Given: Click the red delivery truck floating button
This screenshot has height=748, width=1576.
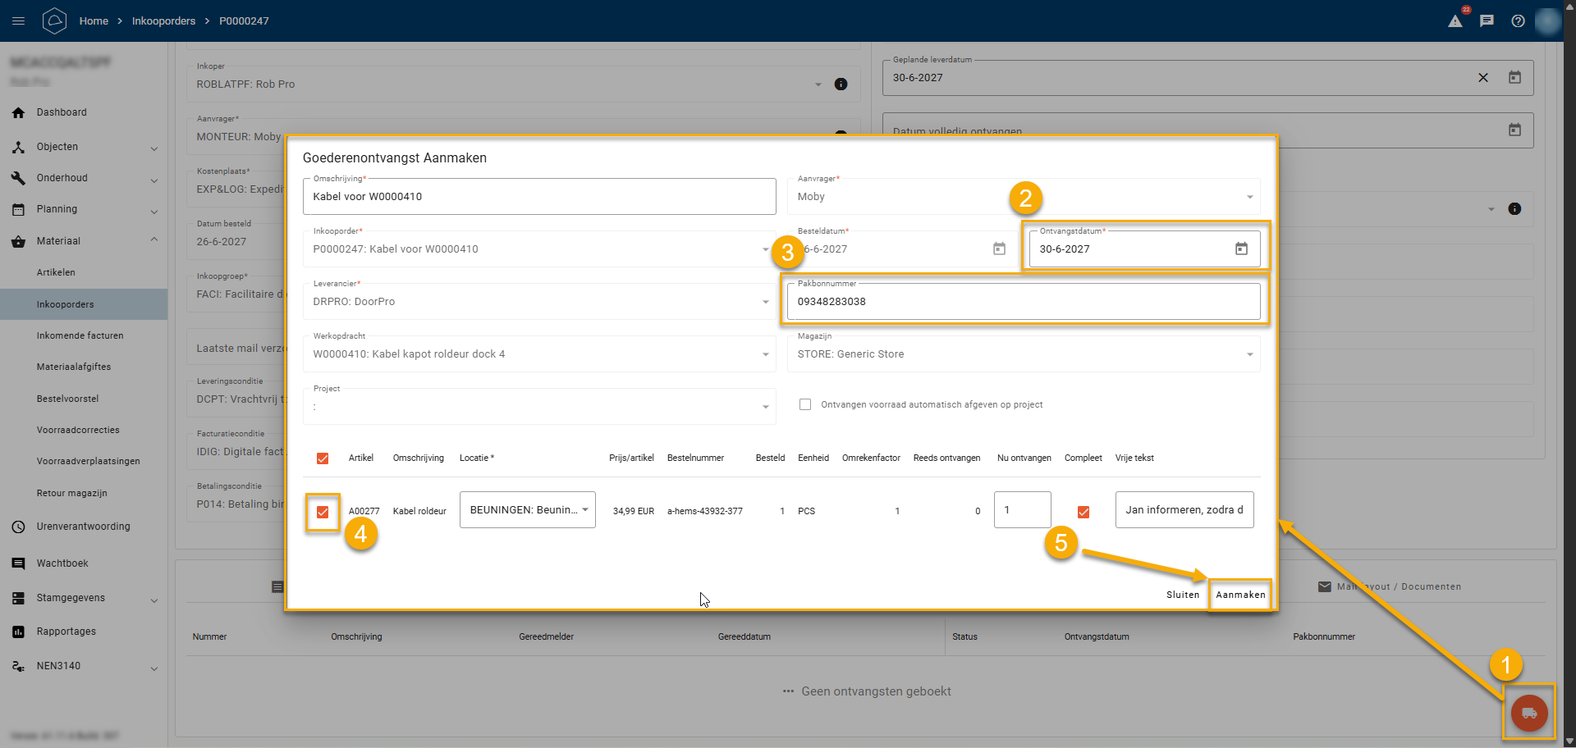Looking at the screenshot, I should pos(1528,713).
